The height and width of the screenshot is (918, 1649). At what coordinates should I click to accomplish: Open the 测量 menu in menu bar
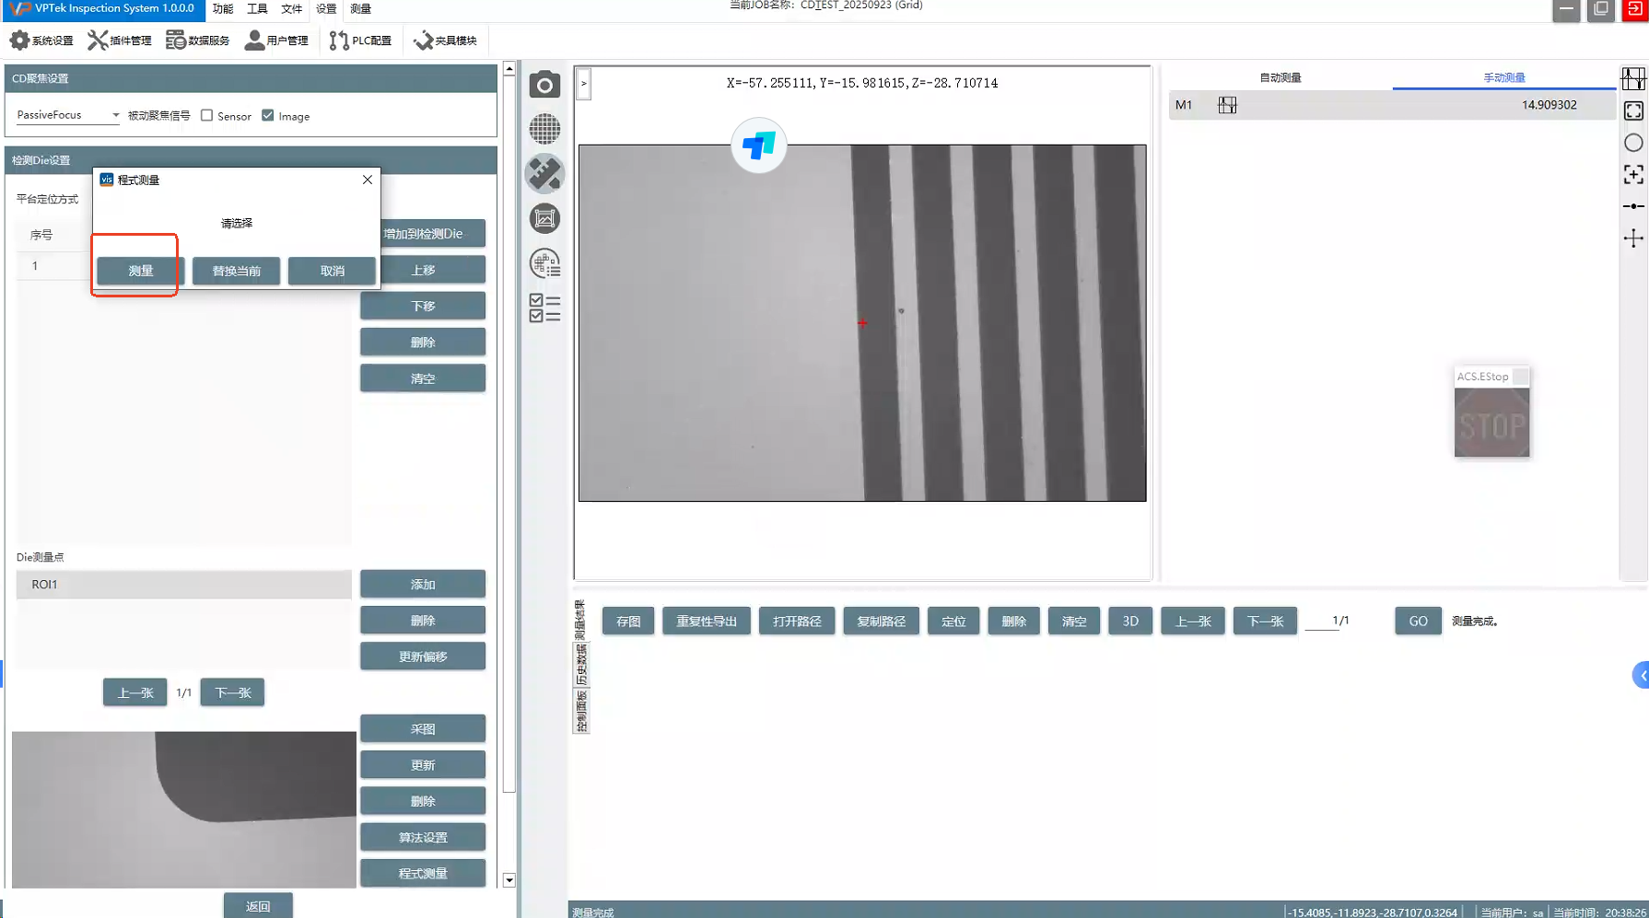pyautogui.click(x=360, y=9)
